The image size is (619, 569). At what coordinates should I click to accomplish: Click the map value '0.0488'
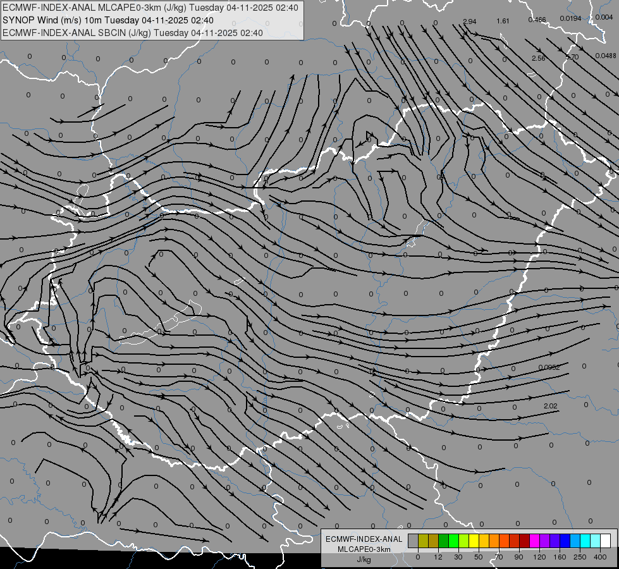tap(606, 56)
